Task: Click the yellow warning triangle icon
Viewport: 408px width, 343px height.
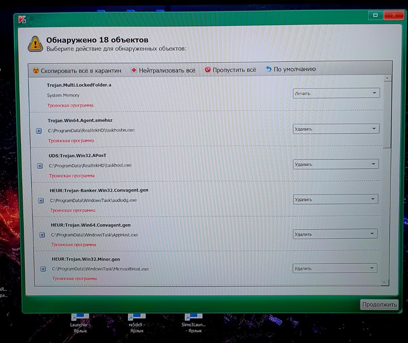Action: click(35, 44)
